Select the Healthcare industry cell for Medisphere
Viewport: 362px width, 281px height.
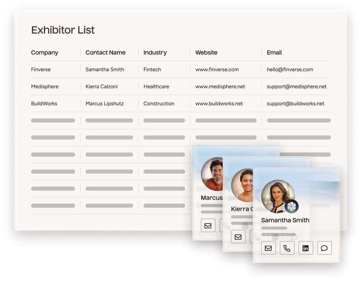pos(156,86)
